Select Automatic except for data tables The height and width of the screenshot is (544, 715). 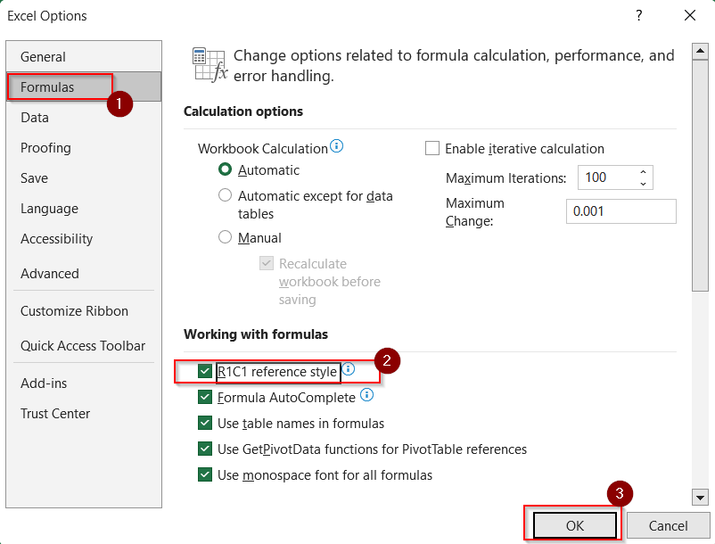225,195
